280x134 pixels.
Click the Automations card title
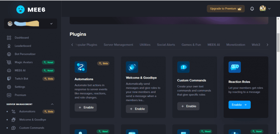click(84, 79)
